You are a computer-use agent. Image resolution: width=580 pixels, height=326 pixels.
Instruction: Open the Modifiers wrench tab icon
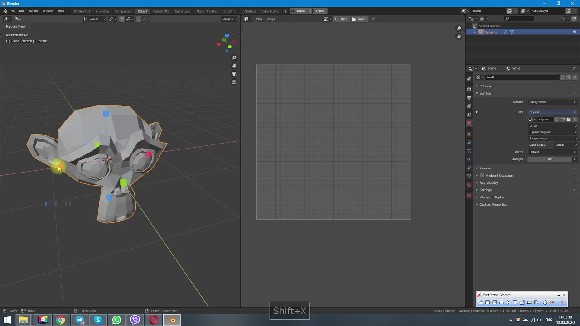(469, 143)
